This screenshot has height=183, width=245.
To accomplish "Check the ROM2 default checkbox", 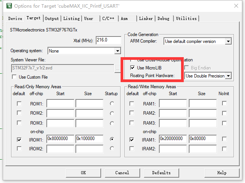I will tap(19, 113).
